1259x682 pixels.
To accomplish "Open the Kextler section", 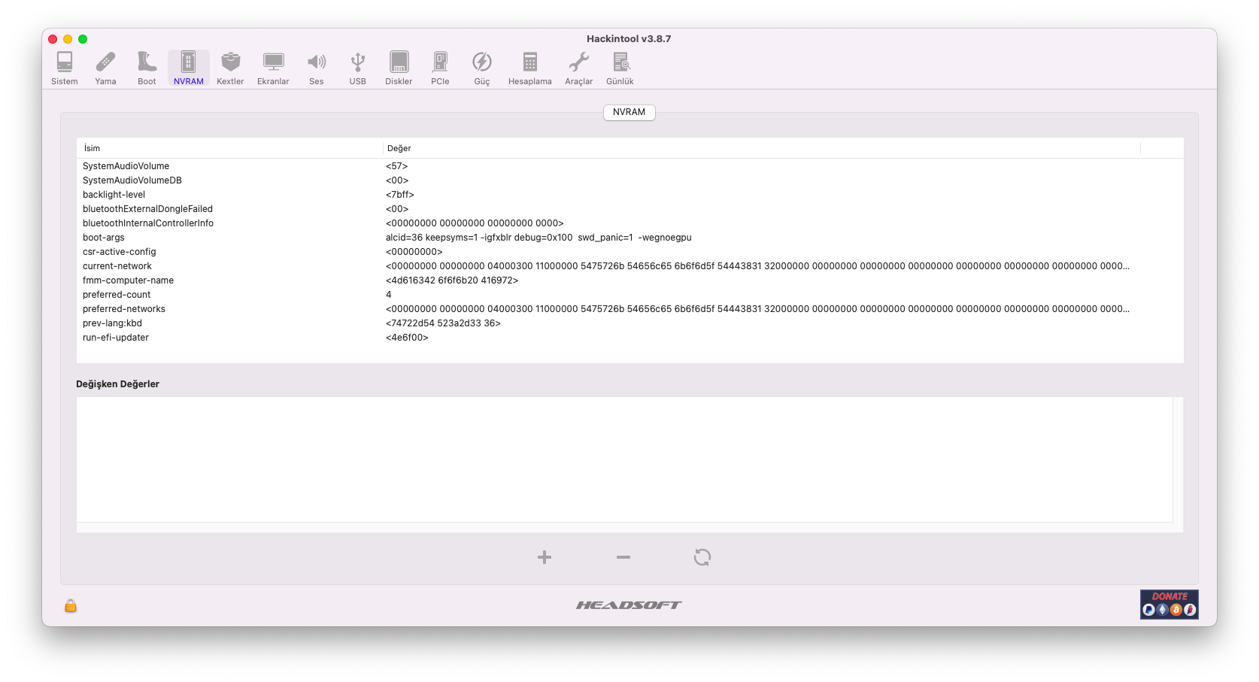I will [x=230, y=68].
